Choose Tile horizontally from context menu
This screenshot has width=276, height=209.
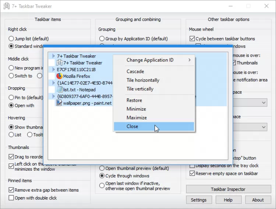coord(154,80)
